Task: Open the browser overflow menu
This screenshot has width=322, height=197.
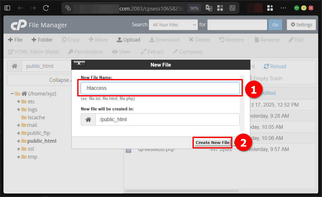Action: pyautogui.click(x=283, y=8)
